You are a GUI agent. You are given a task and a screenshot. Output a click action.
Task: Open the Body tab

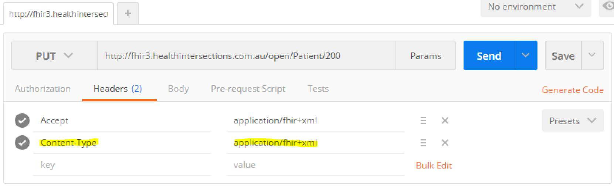(x=178, y=89)
